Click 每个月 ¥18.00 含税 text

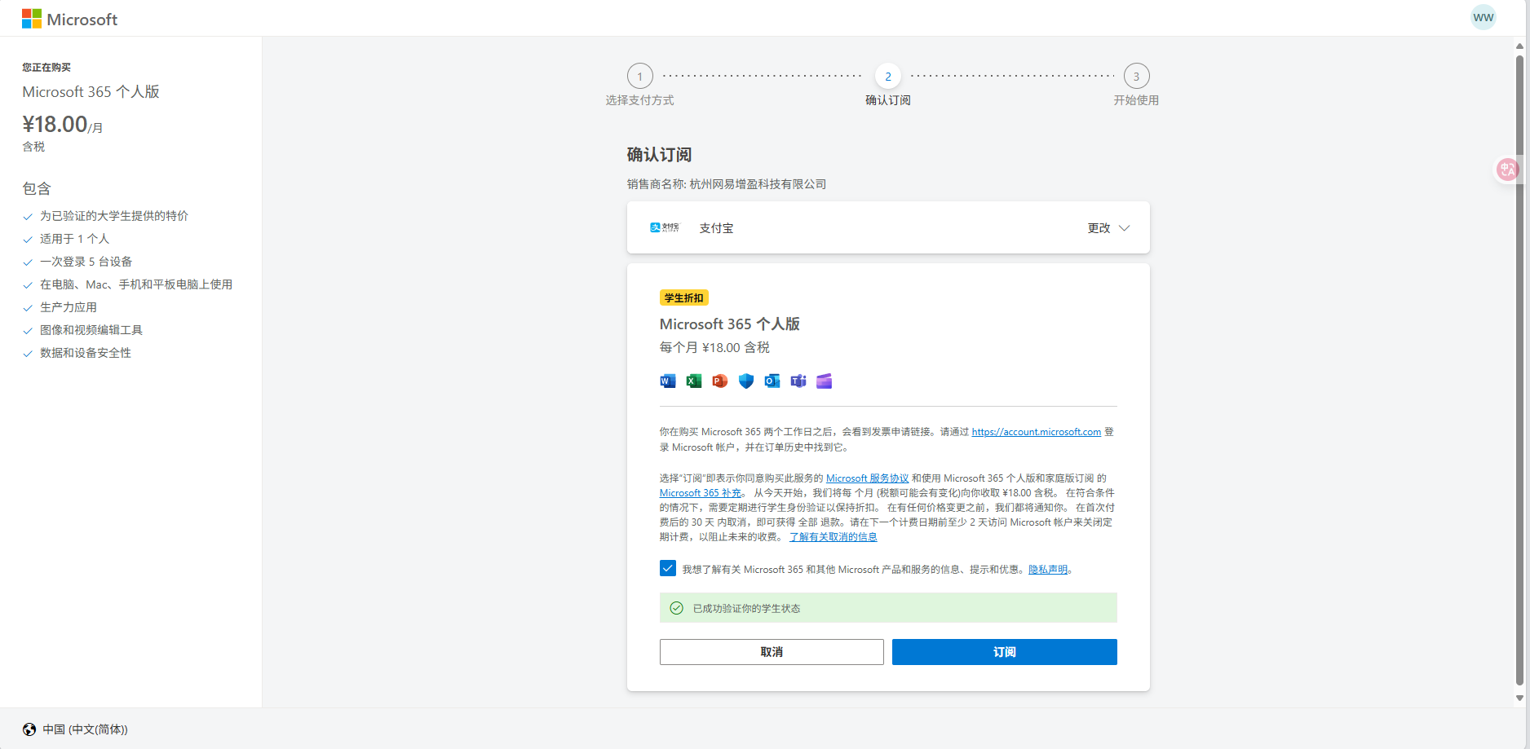point(714,348)
